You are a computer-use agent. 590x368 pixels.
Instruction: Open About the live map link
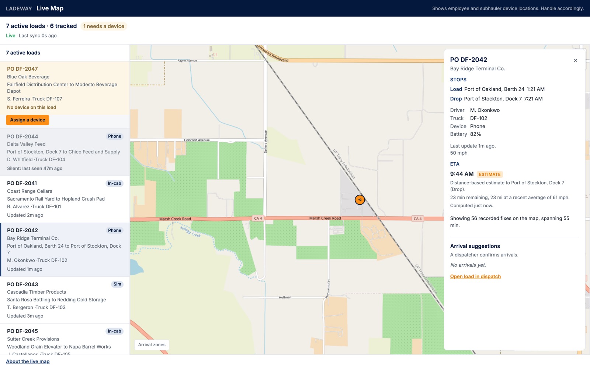28,361
